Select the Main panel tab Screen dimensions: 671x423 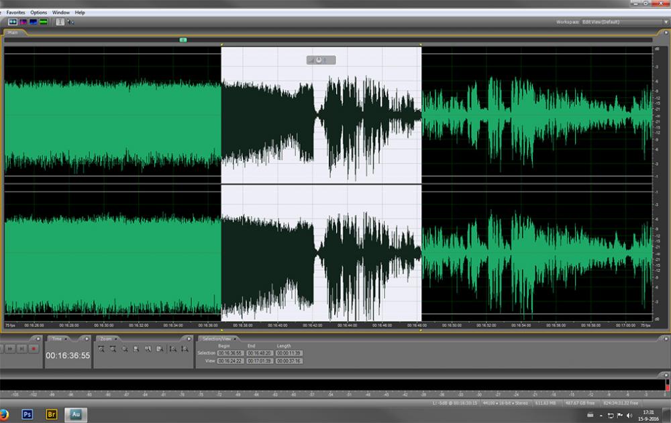[x=14, y=32]
